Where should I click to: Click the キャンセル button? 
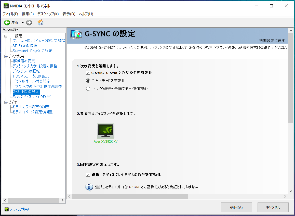click(273, 207)
